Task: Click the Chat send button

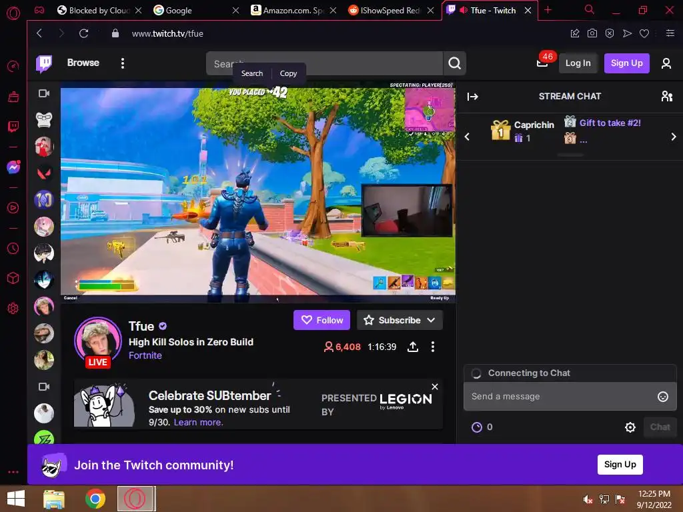Action: (x=660, y=427)
